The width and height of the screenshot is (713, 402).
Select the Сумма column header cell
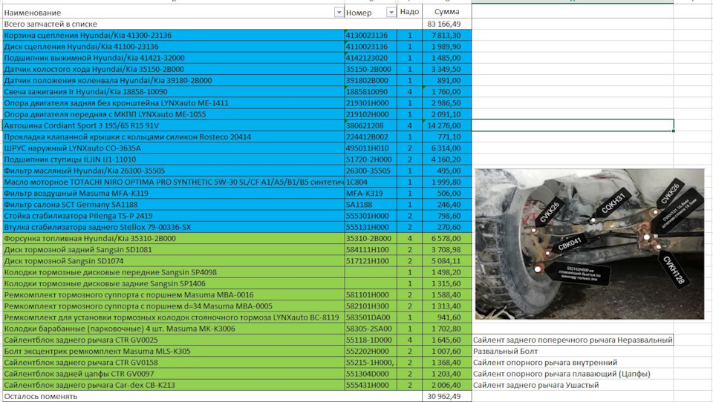tap(446, 12)
